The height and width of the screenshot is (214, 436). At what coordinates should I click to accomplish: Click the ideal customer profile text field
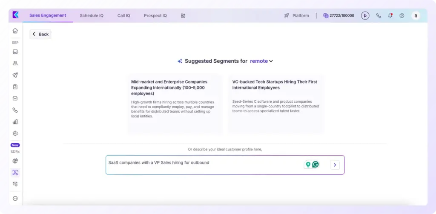tap(204, 165)
